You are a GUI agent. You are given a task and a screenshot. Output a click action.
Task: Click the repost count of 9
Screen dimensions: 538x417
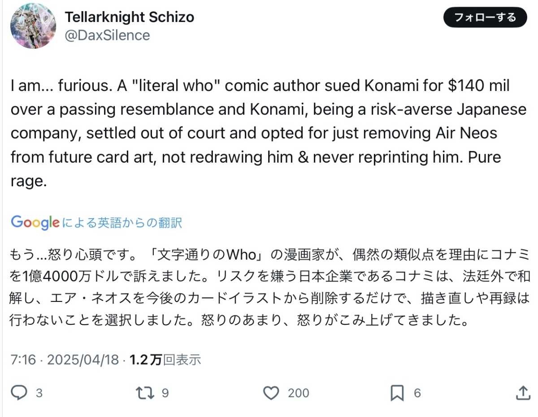[x=165, y=393]
